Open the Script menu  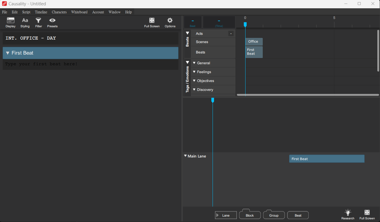pyautogui.click(x=26, y=12)
